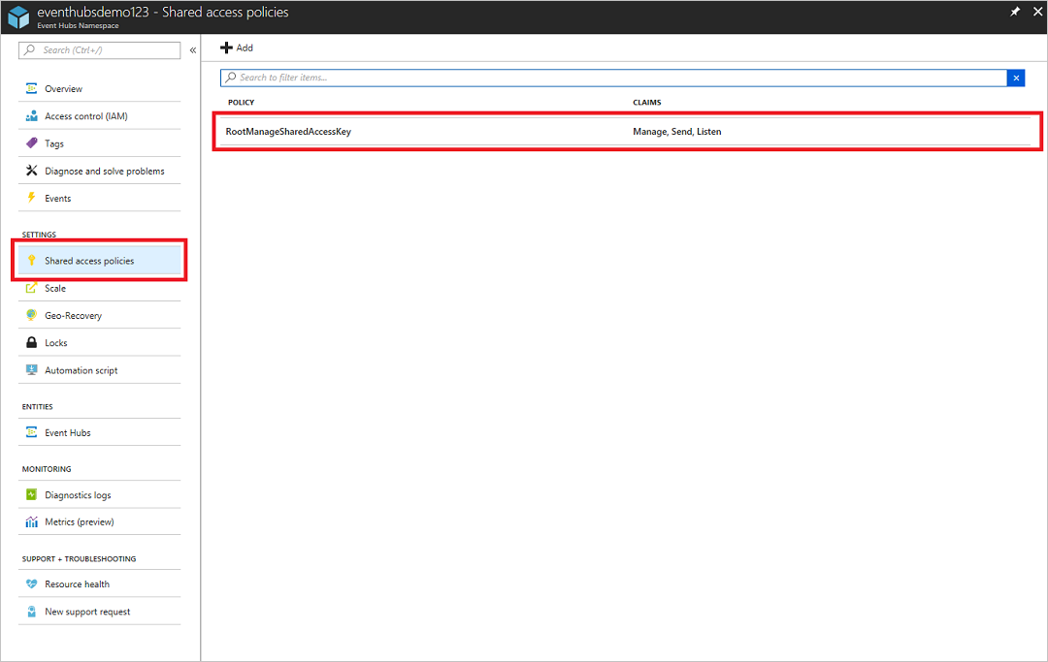Go to Tags section
The height and width of the screenshot is (662, 1048).
tap(100, 143)
